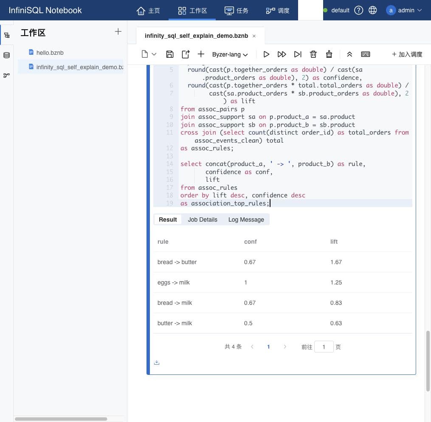Viewport: 431px width, 422px height.
Task: Switch to Log Message tab
Action: (246, 219)
